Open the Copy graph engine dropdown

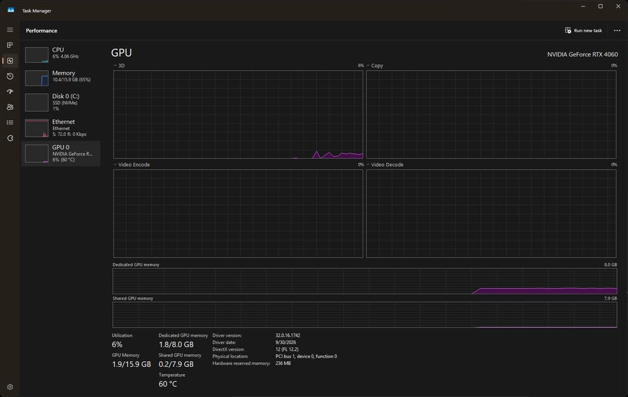pos(374,65)
